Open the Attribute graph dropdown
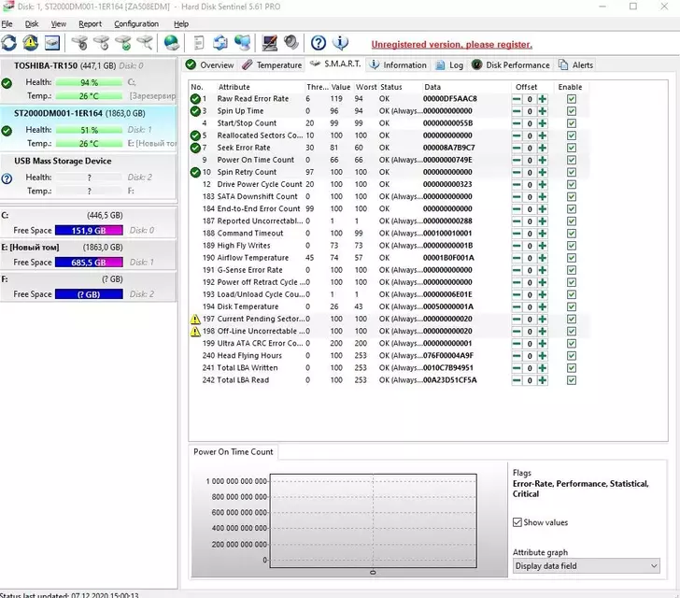This screenshot has width=680, height=598. click(587, 566)
